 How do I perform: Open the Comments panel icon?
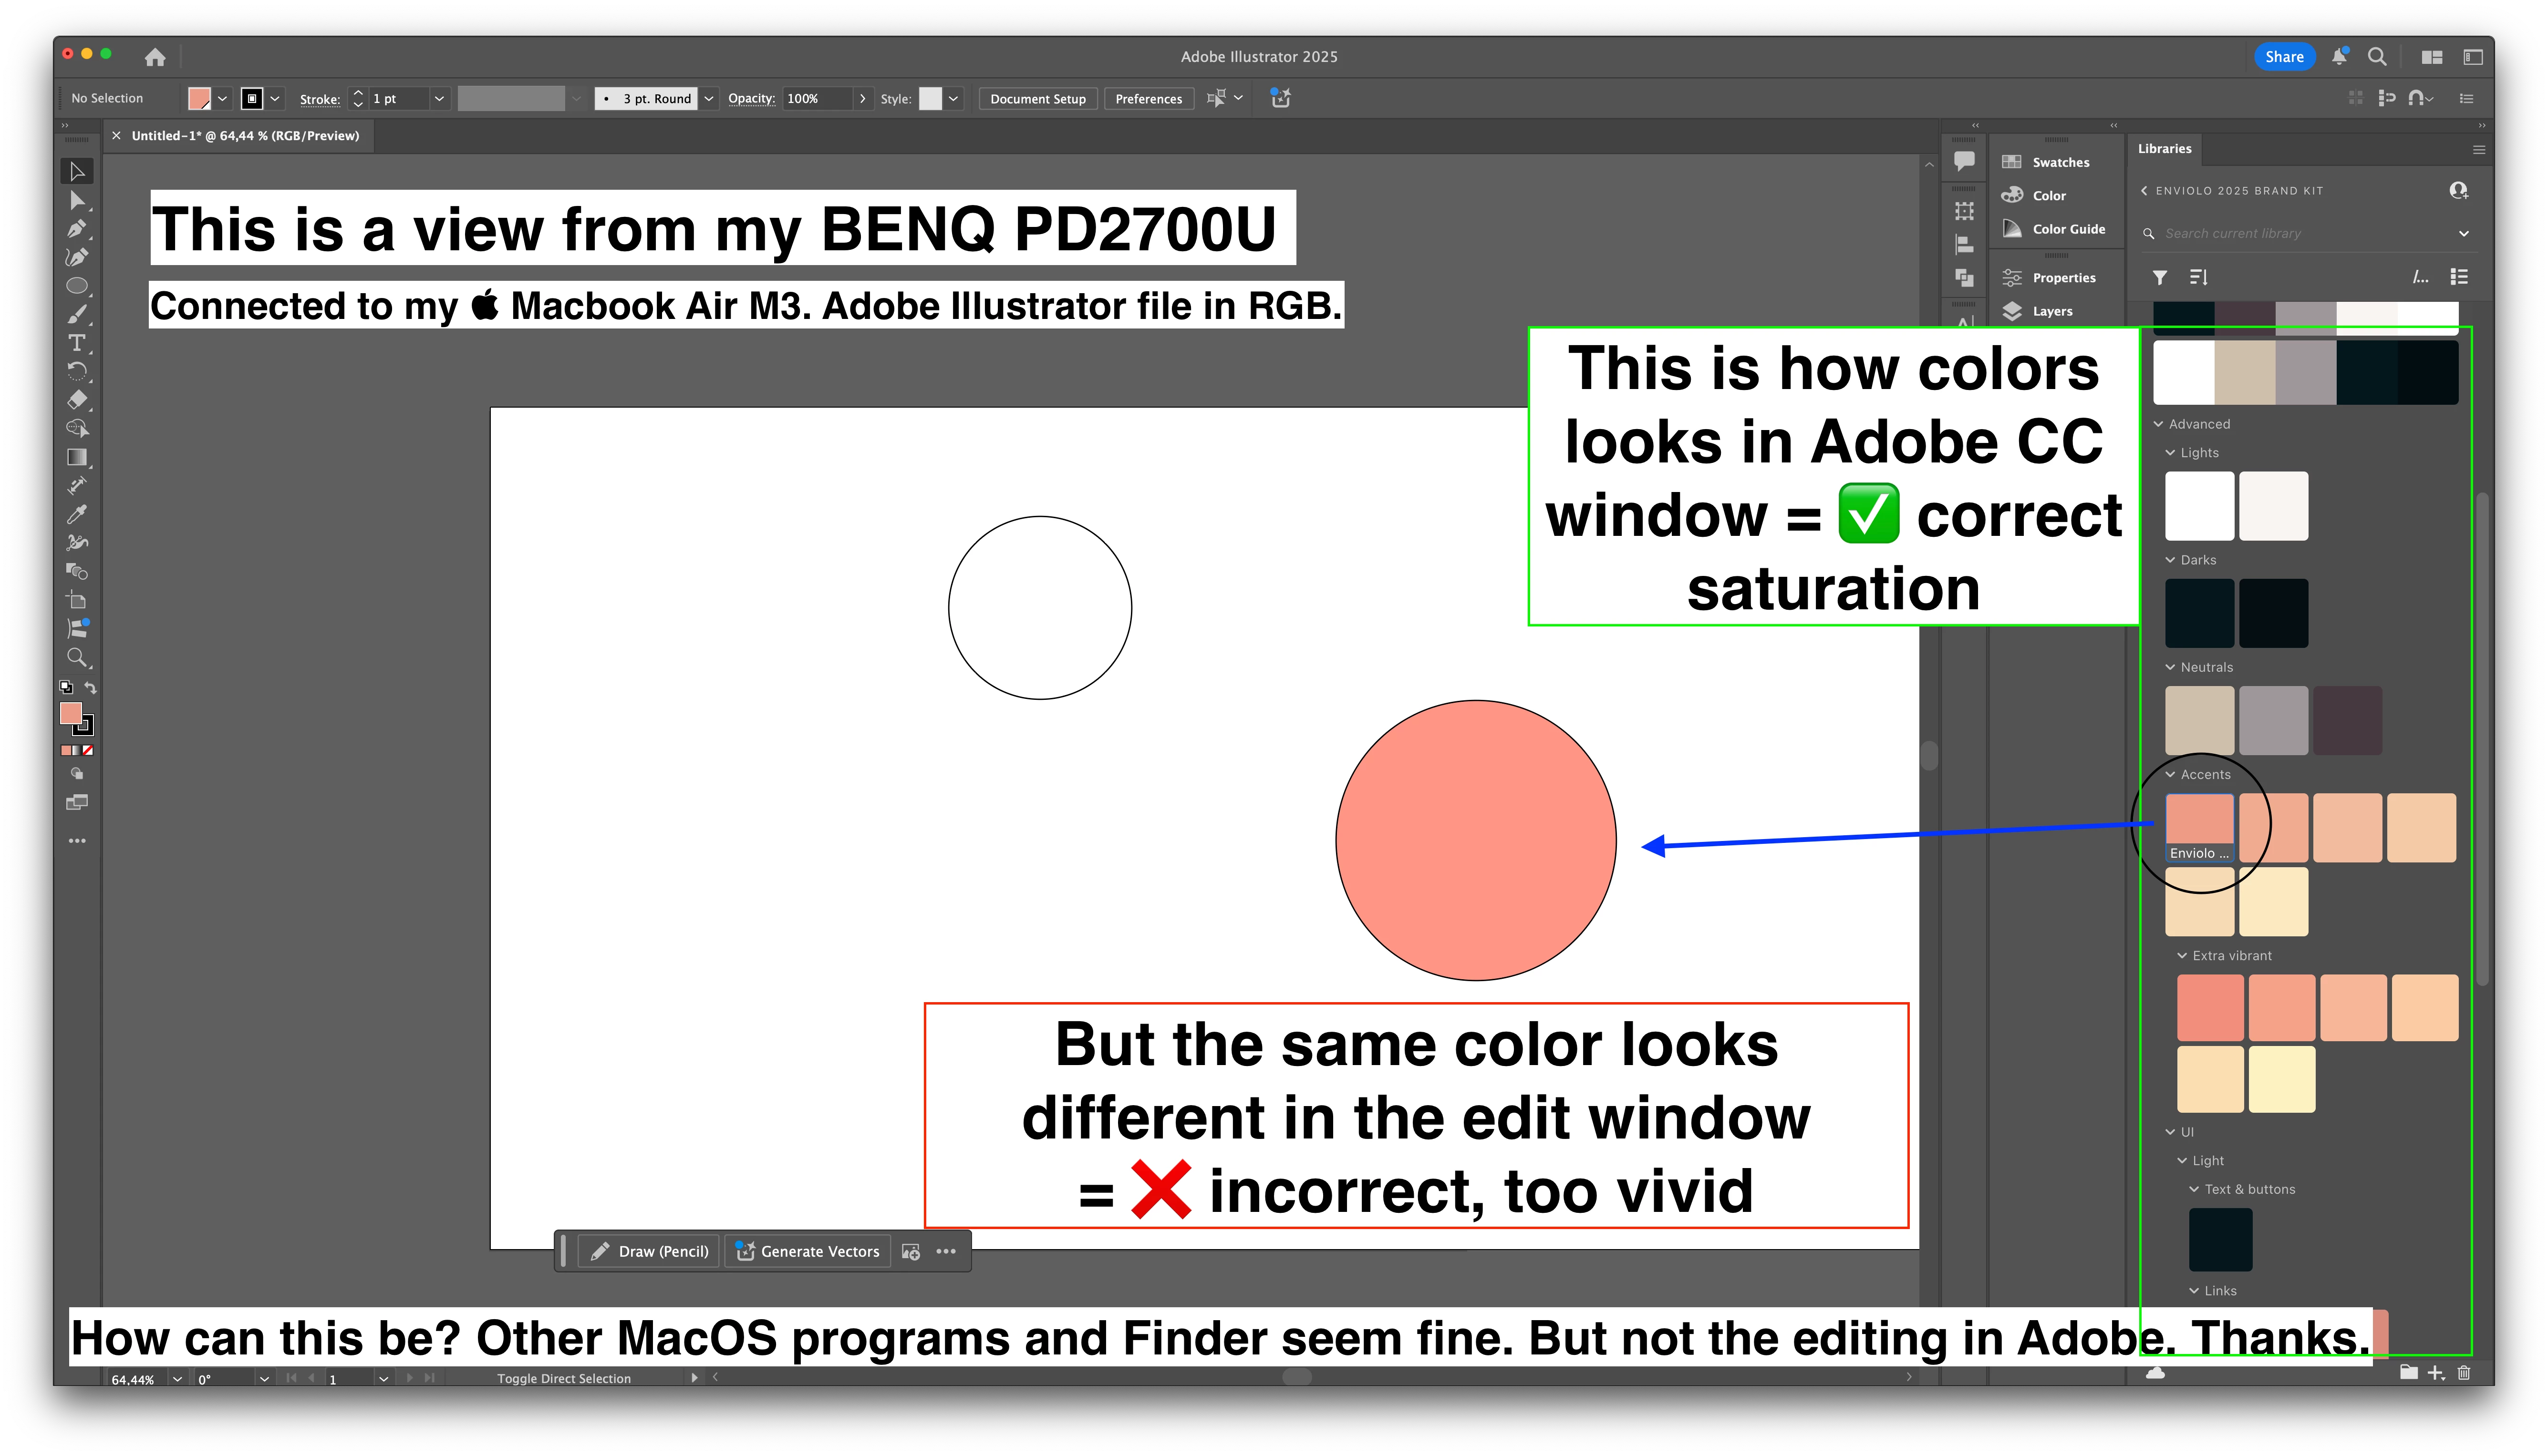pyautogui.click(x=1964, y=160)
